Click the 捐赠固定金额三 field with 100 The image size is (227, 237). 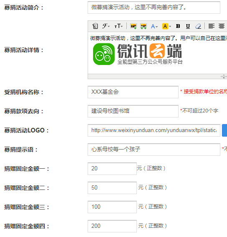point(112,207)
